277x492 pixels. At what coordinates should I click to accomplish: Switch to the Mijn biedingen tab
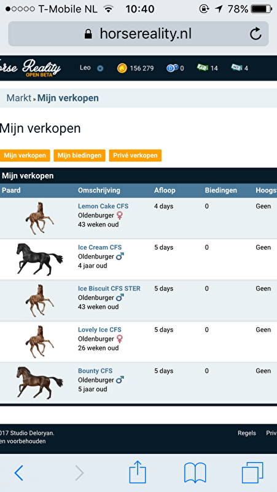(80, 156)
